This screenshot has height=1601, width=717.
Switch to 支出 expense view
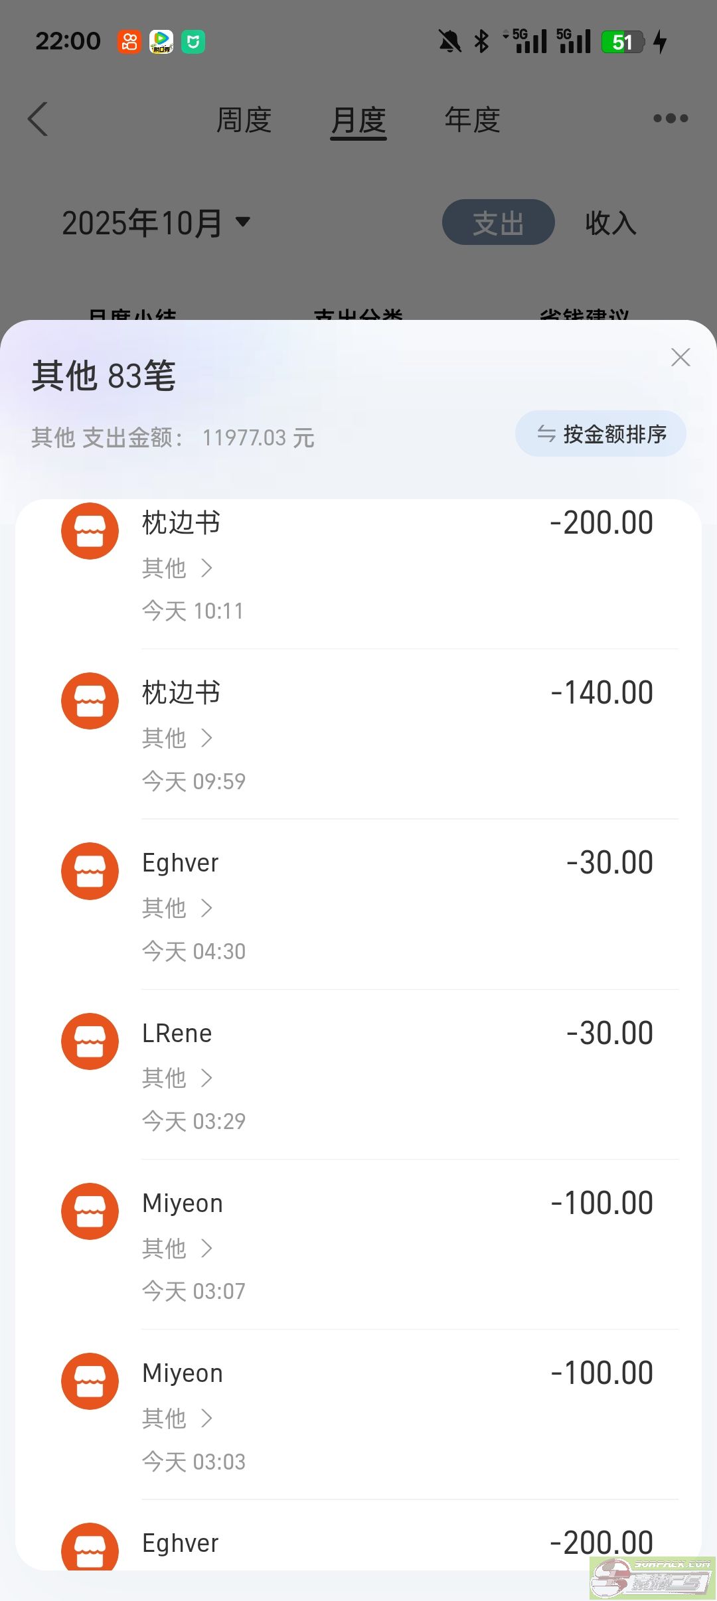pyautogui.click(x=498, y=222)
